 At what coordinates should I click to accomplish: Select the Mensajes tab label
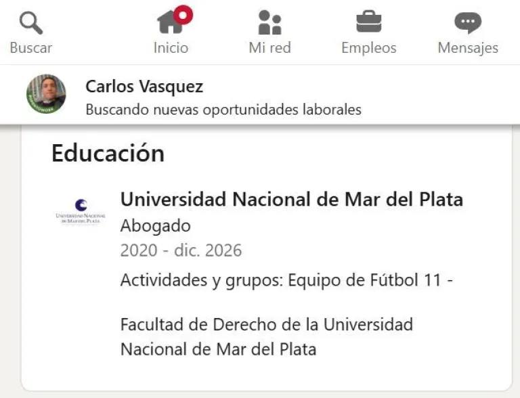tap(467, 48)
